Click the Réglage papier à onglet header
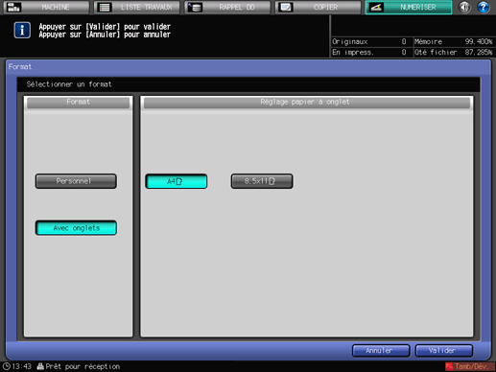496x372 pixels. click(x=307, y=103)
